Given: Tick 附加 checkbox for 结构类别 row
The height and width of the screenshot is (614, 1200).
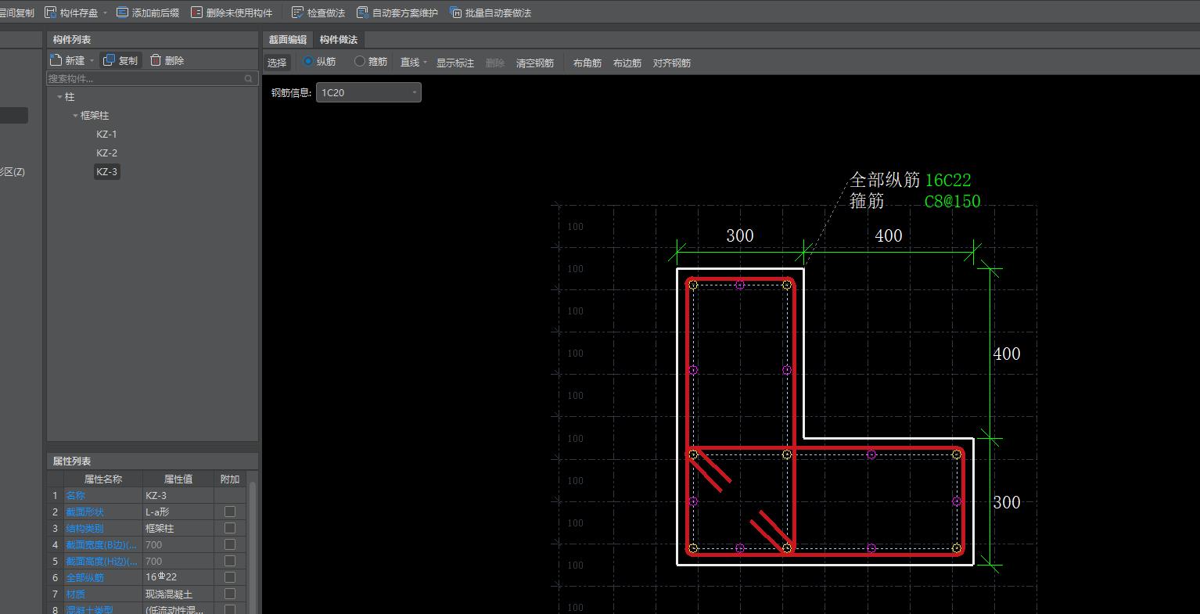Looking at the screenshot, I should coord(230,528).
